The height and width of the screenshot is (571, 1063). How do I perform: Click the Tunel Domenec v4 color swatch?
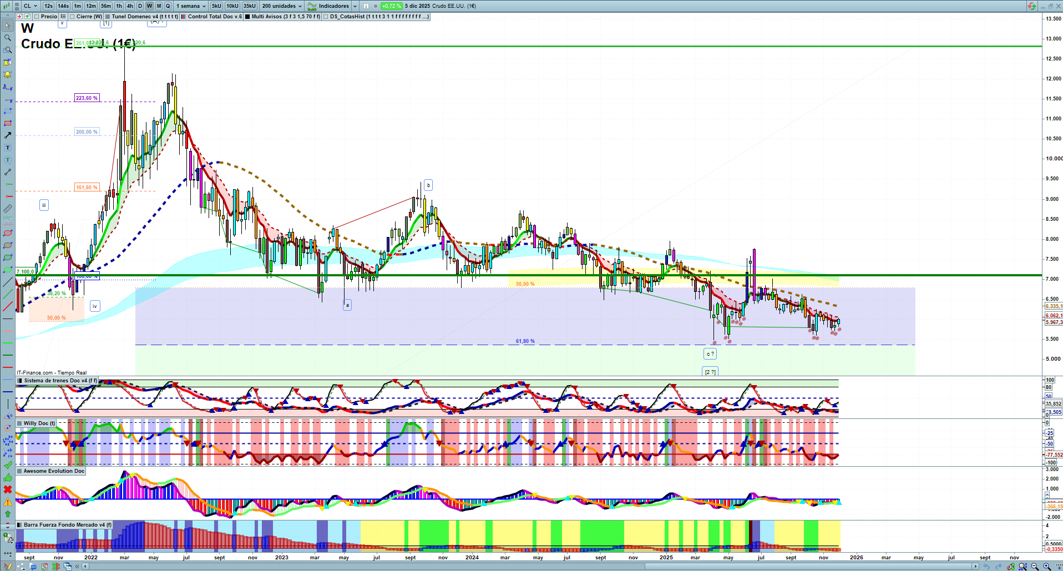[108, 17]
